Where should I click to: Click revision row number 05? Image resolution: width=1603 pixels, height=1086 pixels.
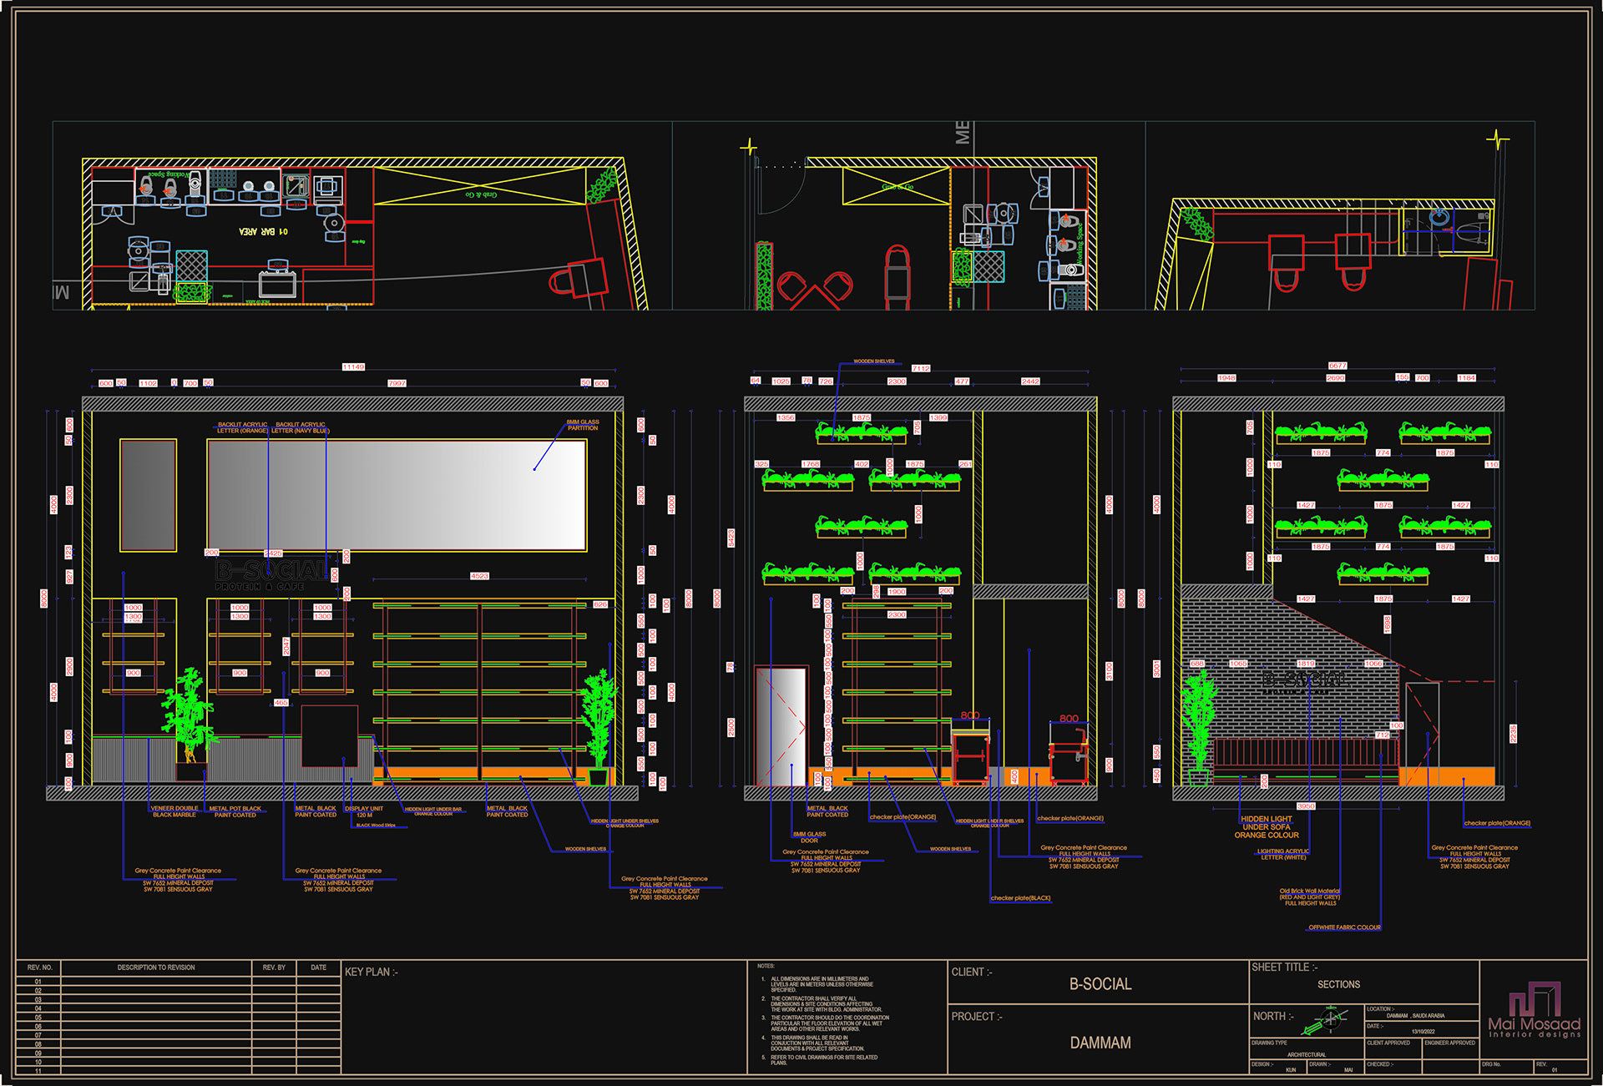point(38,1018)
